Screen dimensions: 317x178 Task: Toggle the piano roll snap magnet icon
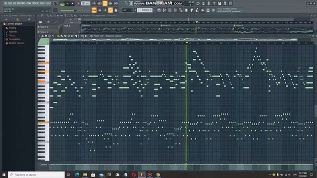(46, 36)
